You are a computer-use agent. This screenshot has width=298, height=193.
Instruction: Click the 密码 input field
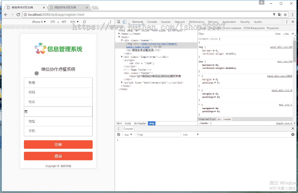click(x=58, y=92)
